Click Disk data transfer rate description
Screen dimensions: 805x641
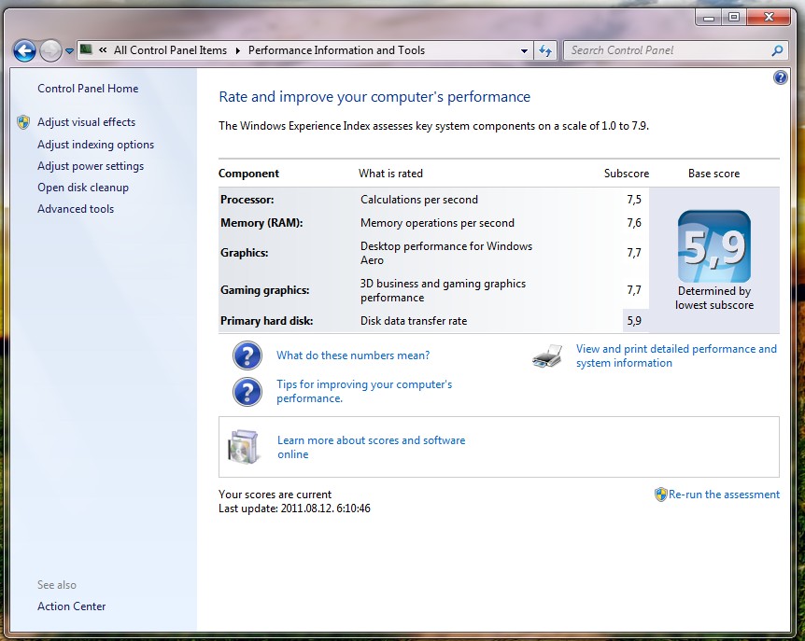click(414, 321)
